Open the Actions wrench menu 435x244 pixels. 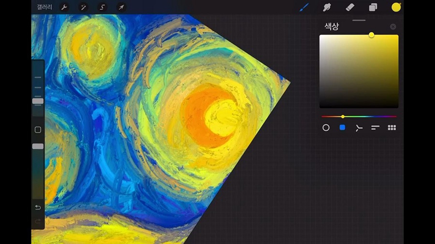(64, 7)
